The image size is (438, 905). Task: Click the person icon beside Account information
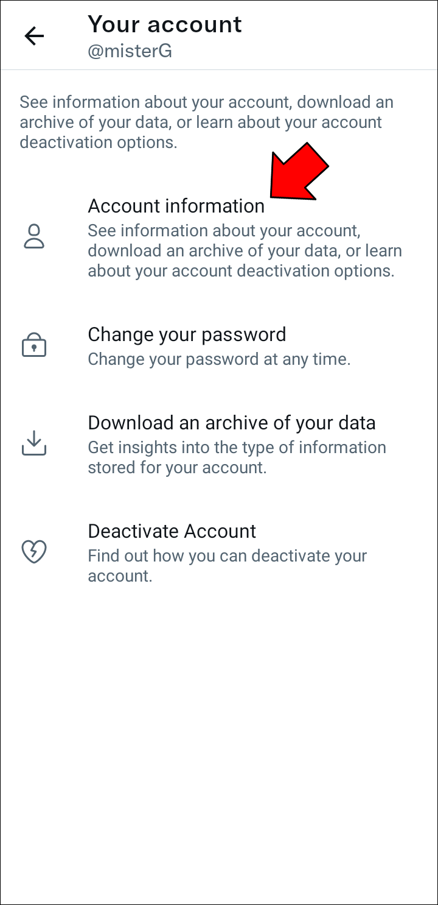34,237
